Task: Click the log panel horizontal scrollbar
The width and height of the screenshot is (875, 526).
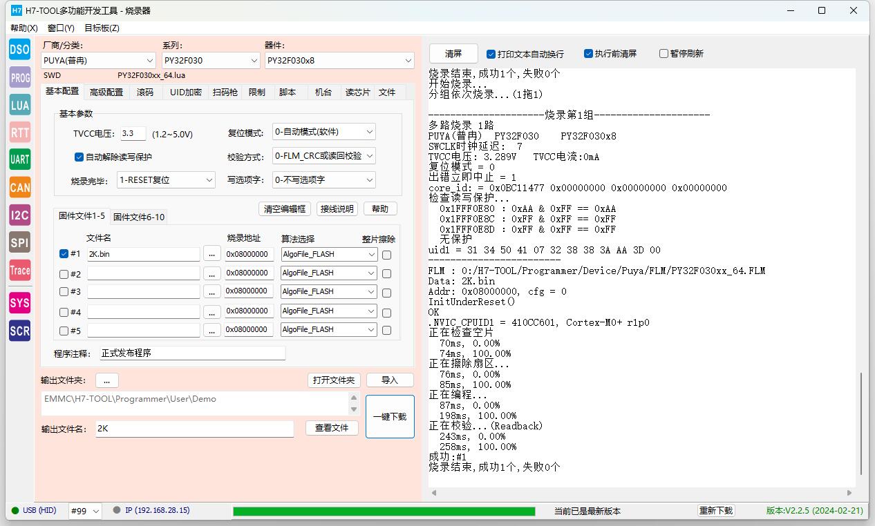Action: click(642, 493)
